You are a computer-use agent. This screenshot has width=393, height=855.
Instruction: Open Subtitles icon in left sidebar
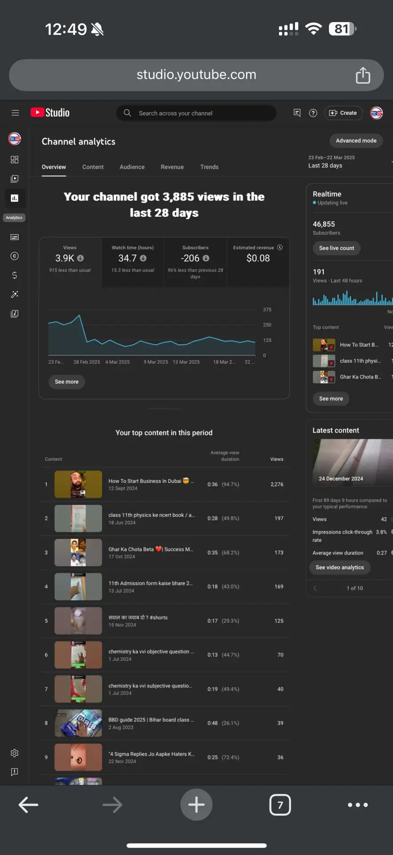click(15, 237)
